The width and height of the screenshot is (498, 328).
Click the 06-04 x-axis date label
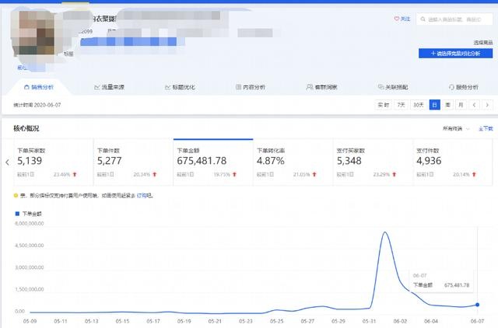(431, 321)
